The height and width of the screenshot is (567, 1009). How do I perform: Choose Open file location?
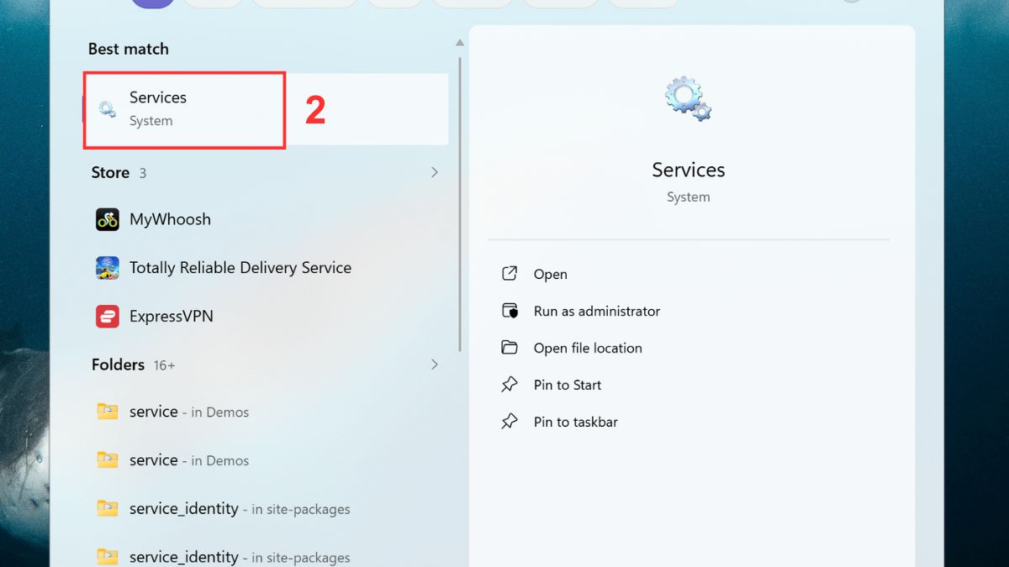[588, 348]
